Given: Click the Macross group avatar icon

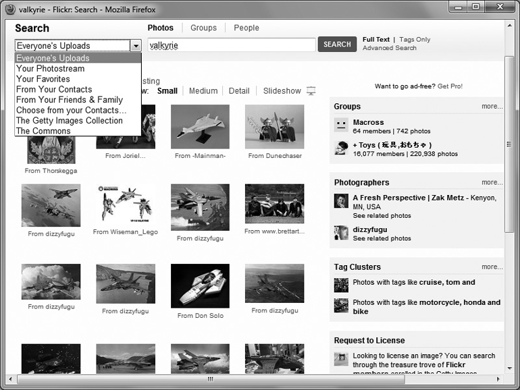Looking at the screenshot, I should pos(341,126).
